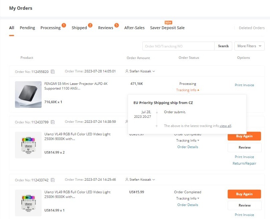Copy order number 112455820 icon
This screenshot has height=219, width=270.
coord(53,72)
